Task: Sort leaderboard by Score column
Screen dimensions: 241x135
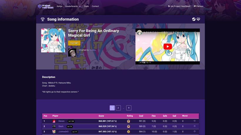Action: [x=101, y=116]
